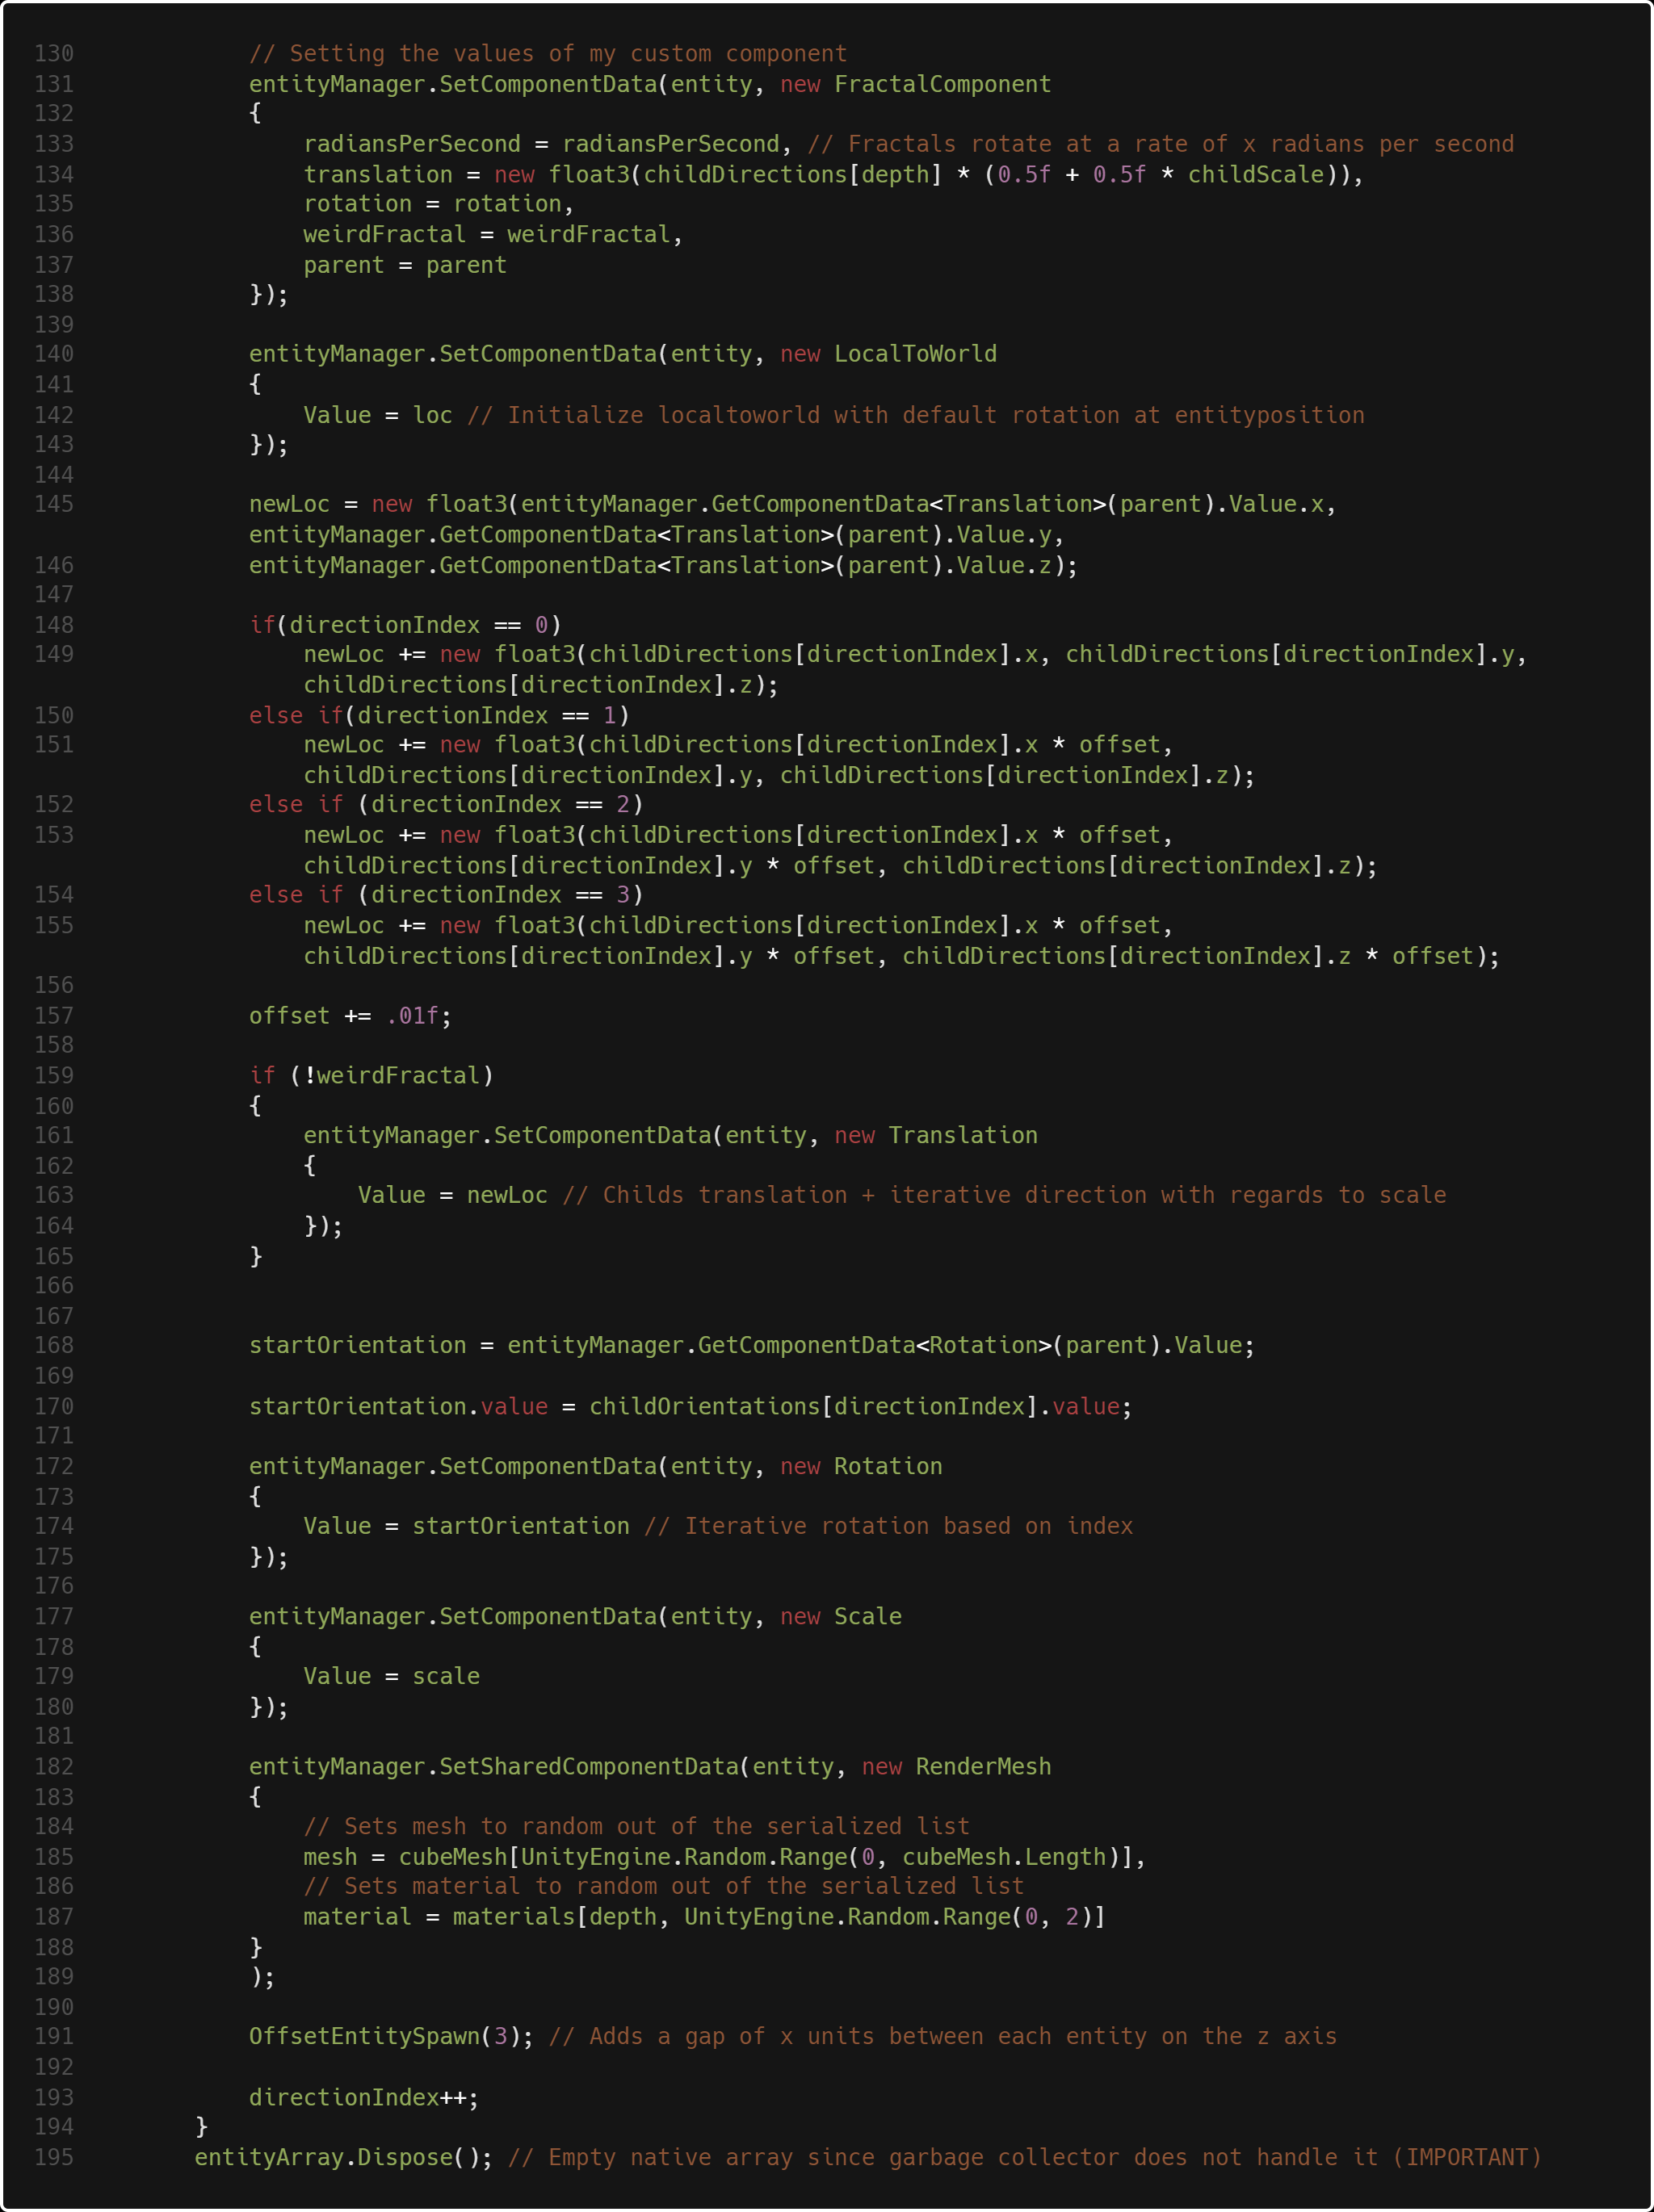Screen dimensions: 1654x2212
Task: Click 'if(directionIndex == 0)' on line 148
Action: (405, 625)
